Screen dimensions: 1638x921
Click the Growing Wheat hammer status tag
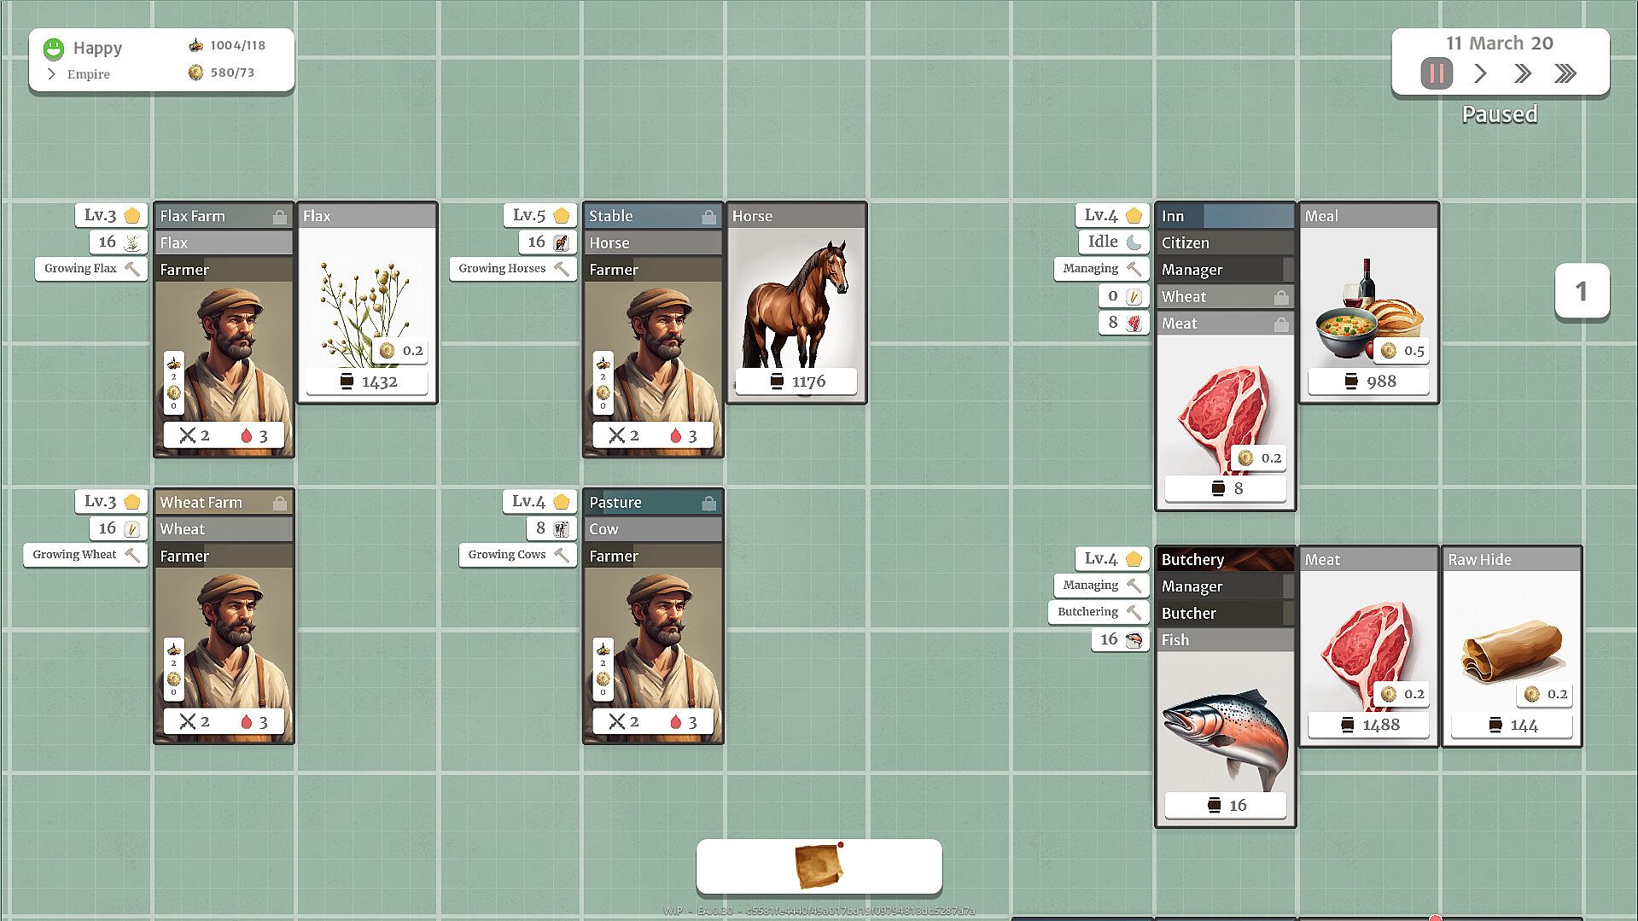tap(85, 554)
